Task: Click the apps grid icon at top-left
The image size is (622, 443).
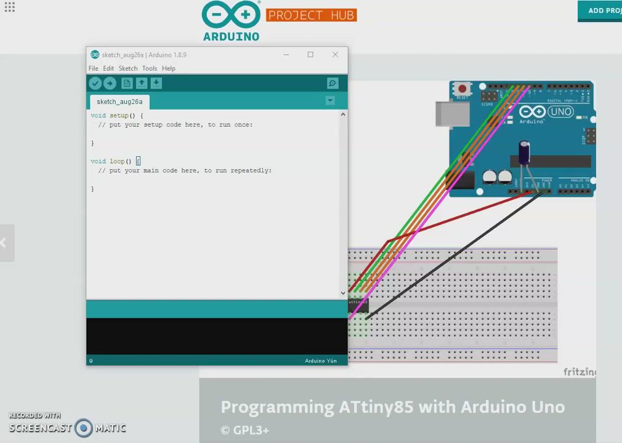Action: point(9,7)
